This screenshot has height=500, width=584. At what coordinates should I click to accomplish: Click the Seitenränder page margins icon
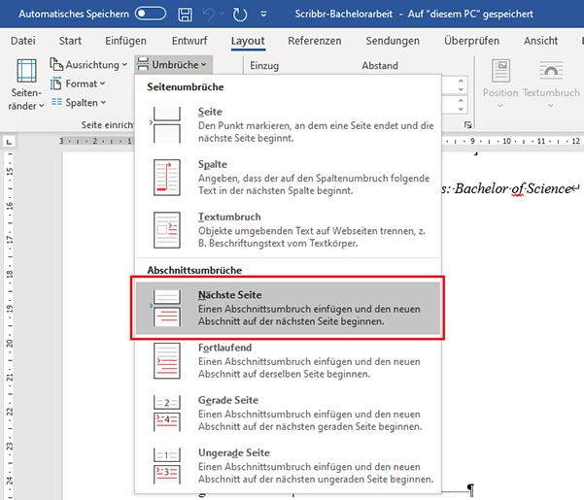click(26, 71)
